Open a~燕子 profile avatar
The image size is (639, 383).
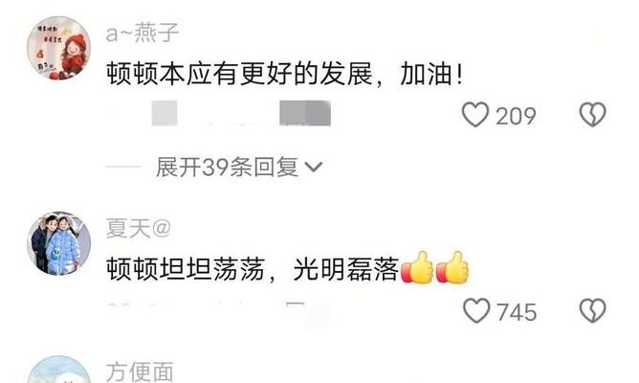coord(58,48)
